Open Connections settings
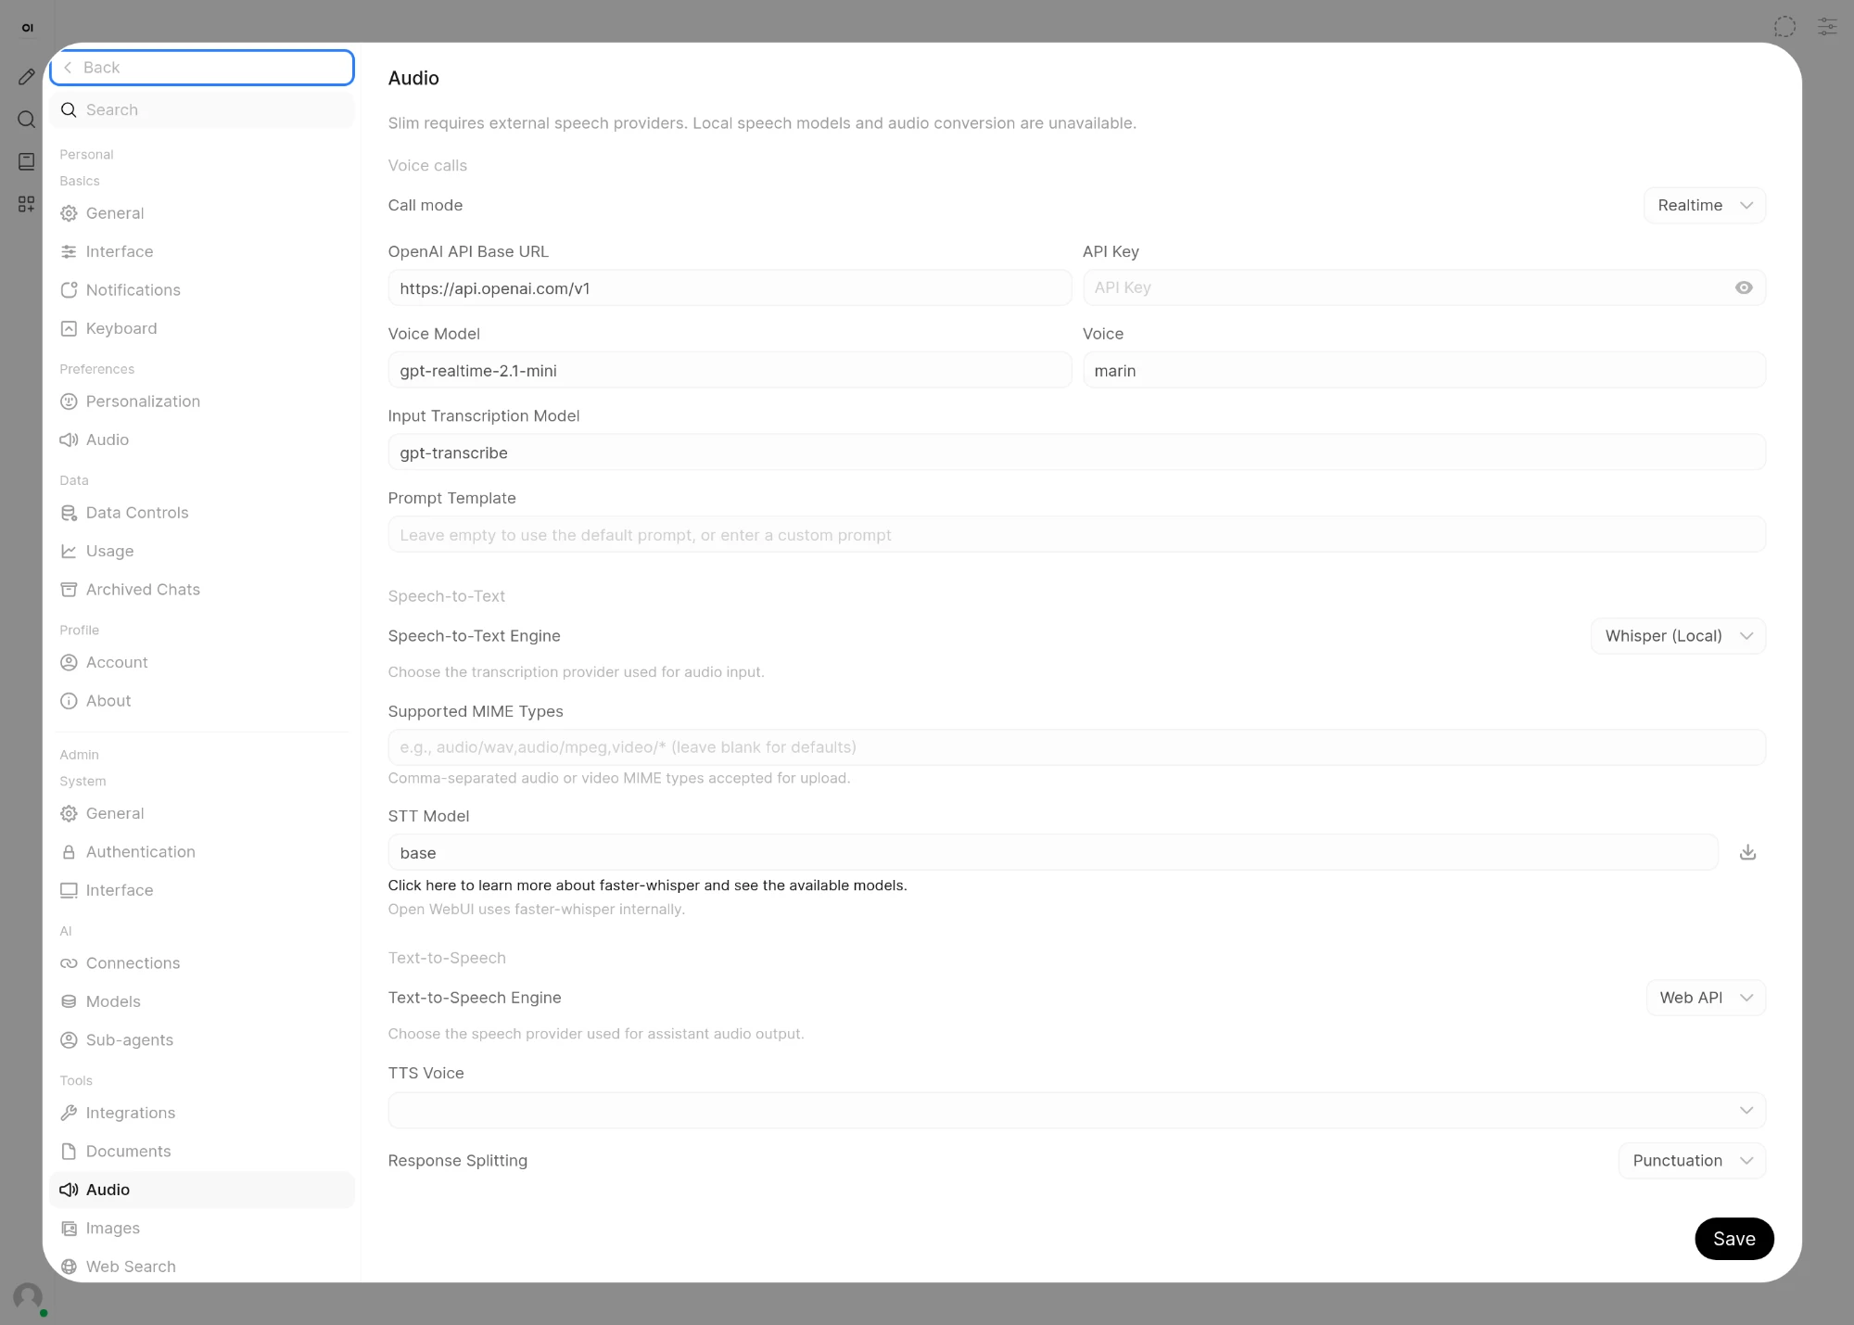Viewport: 1854px width, 1325px height. click(x=202, y=963)
